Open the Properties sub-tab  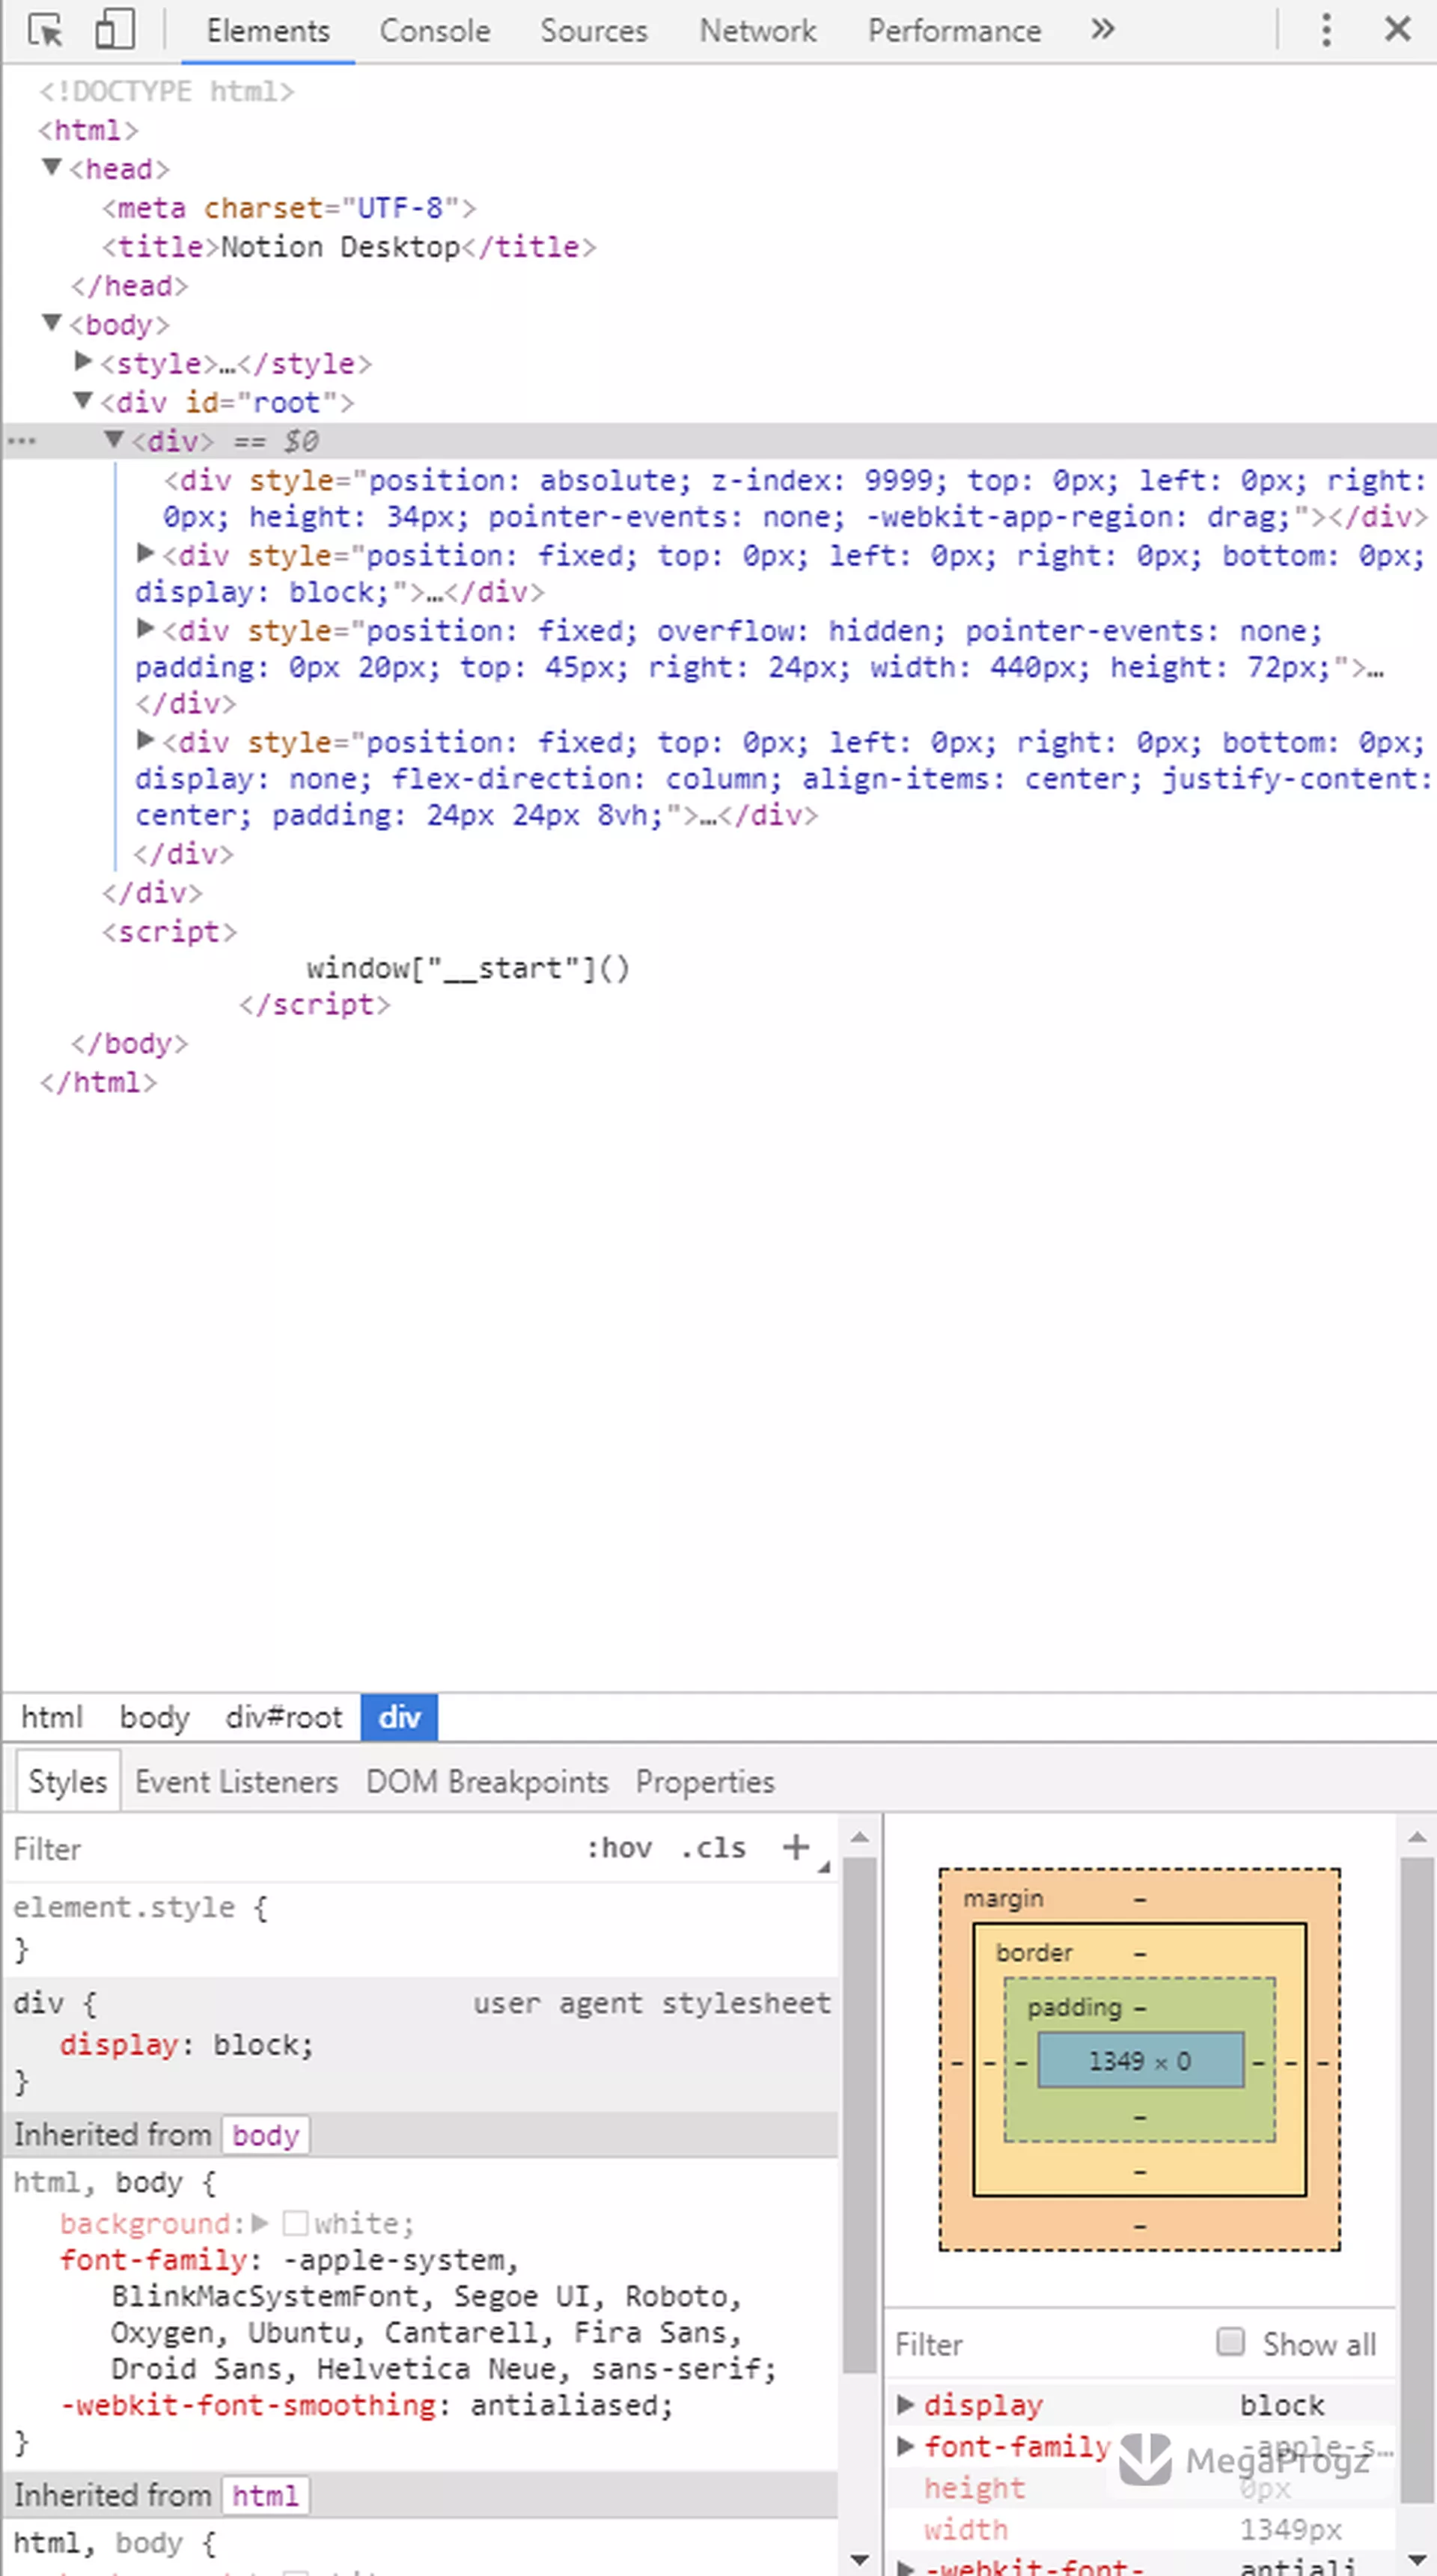point(705,1781)
